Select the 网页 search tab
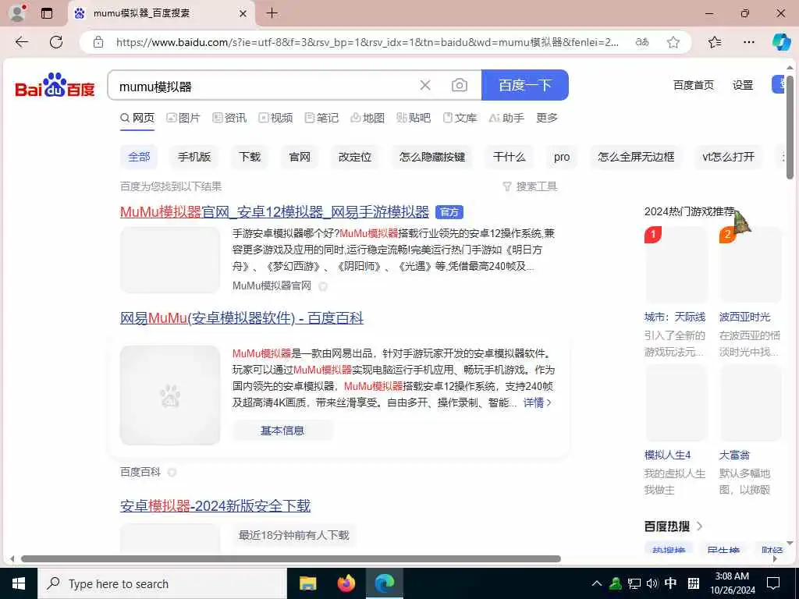The image size is (799, 599). 137,119
